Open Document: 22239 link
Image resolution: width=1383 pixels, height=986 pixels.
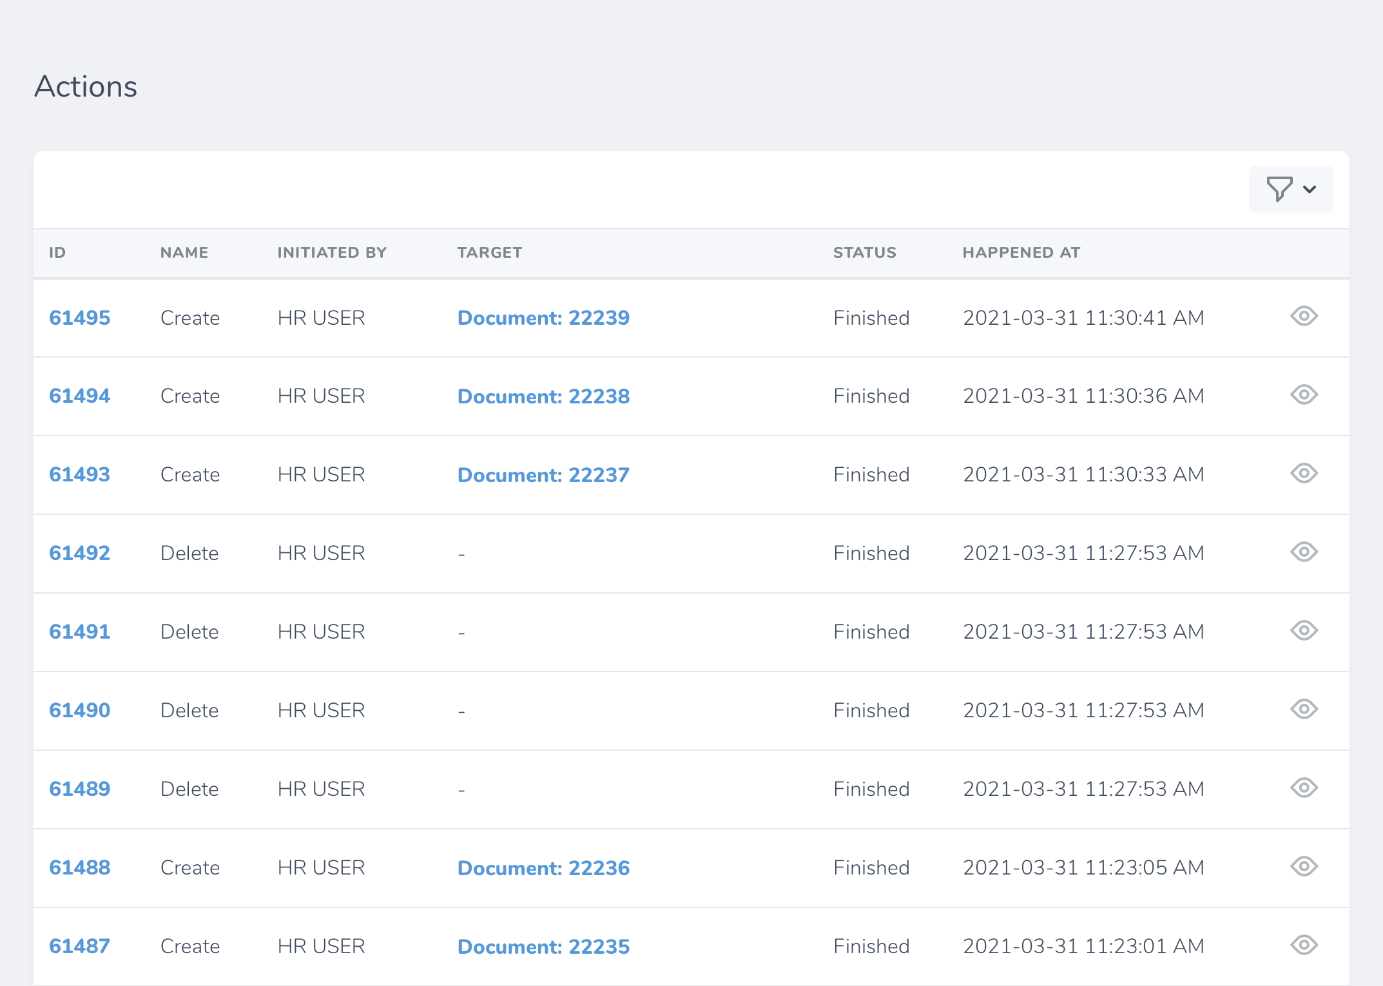pyautogui.click(x=543, y=317)
